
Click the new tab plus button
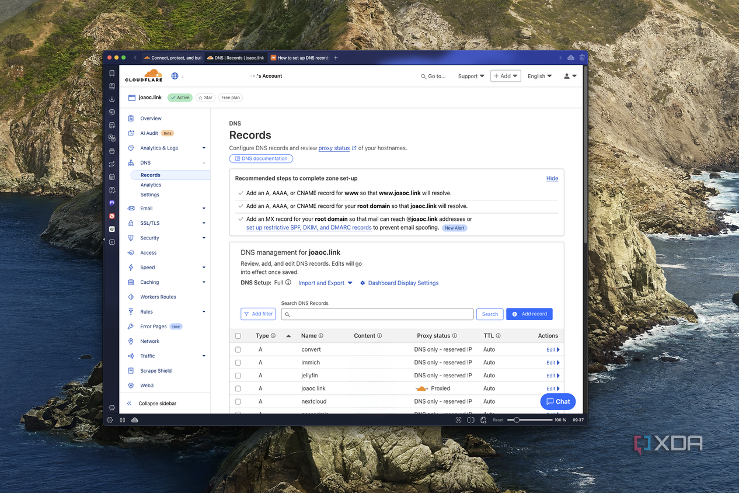click(x=336, y=58)
